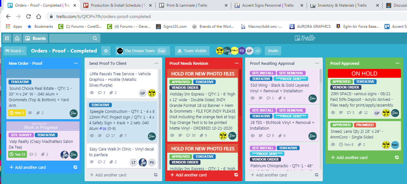
Task: Create from template in Proof Needs Revision list
Action: pyautogui.click(x=236, y=175)
